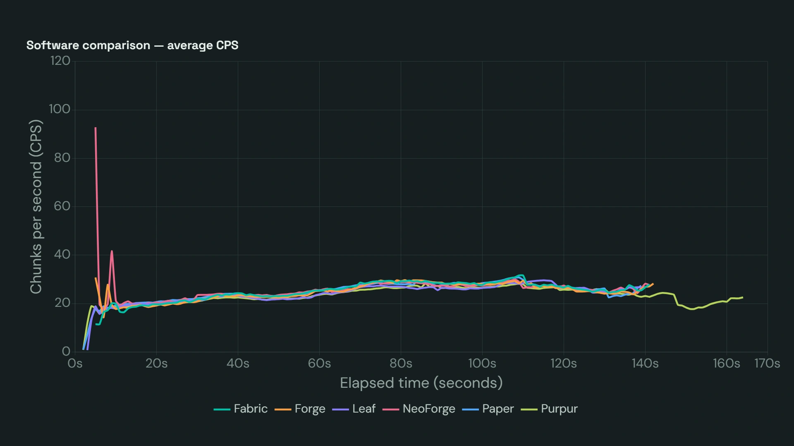The image size is (794, 446).
Task: Toggle the Paper series in the legend
Action: [488, 409]
